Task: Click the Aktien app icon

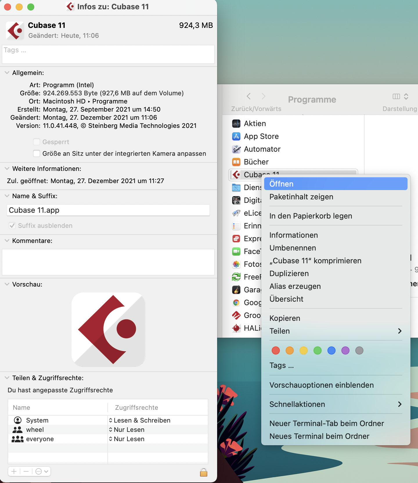Action: pyautogui.click(x=236, y=124)
